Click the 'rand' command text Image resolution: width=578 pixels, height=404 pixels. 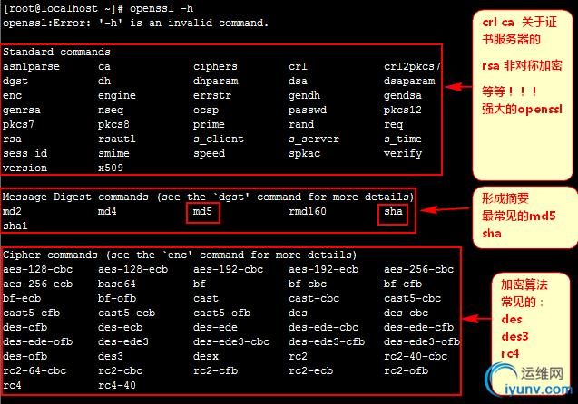click(x=301, y=124)
